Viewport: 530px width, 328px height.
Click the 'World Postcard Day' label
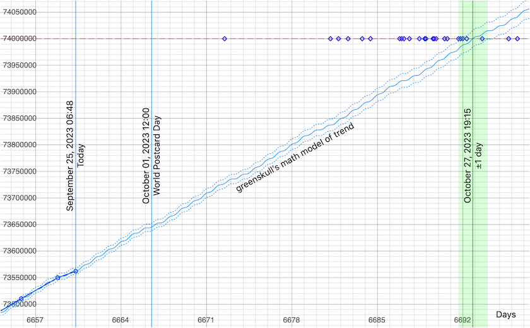click(x=156, y=155)
